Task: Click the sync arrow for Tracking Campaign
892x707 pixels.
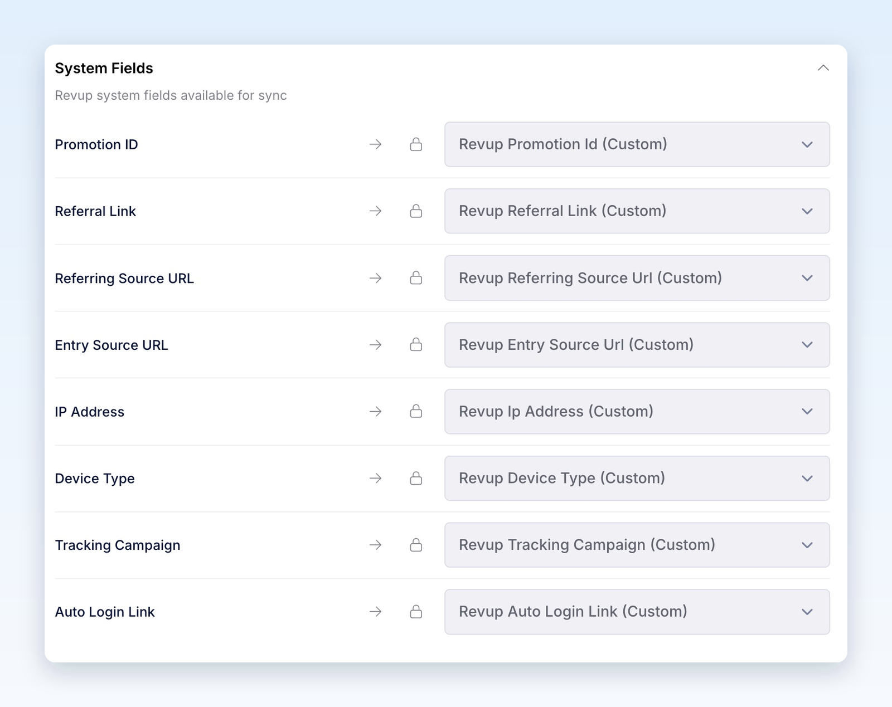Action: [376, 545]
